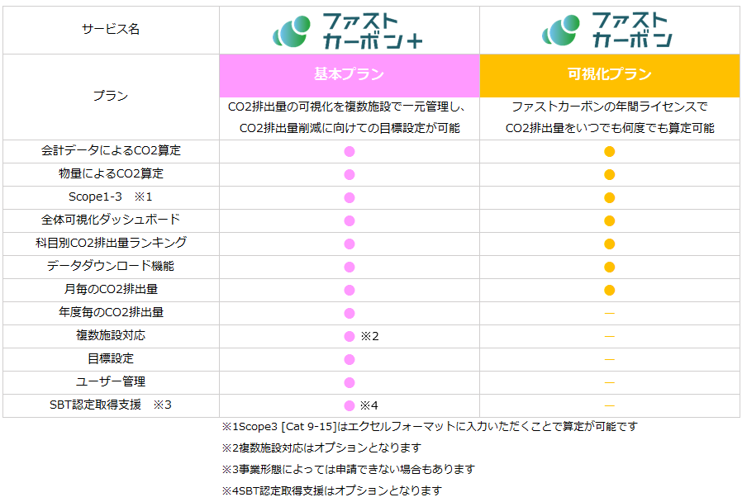Screen dimensions: 742x502
Task: Click pink dot for 会計データによるCO2算定
Action: [x=349, y=151]
